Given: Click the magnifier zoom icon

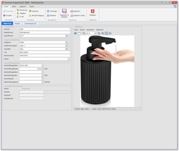Looking at the screenshot, I should click(x=84, y=33).
